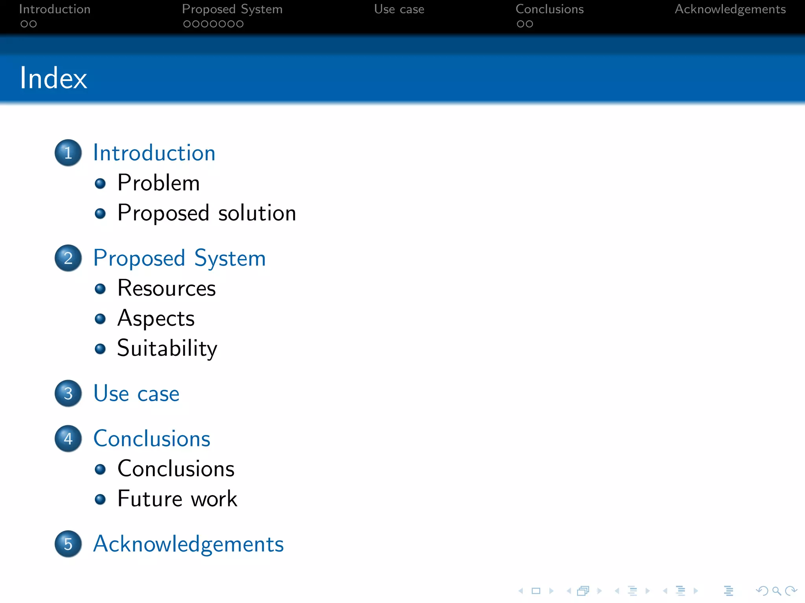
Task: Click the search magnifier navigation icon
Action: 776,591
